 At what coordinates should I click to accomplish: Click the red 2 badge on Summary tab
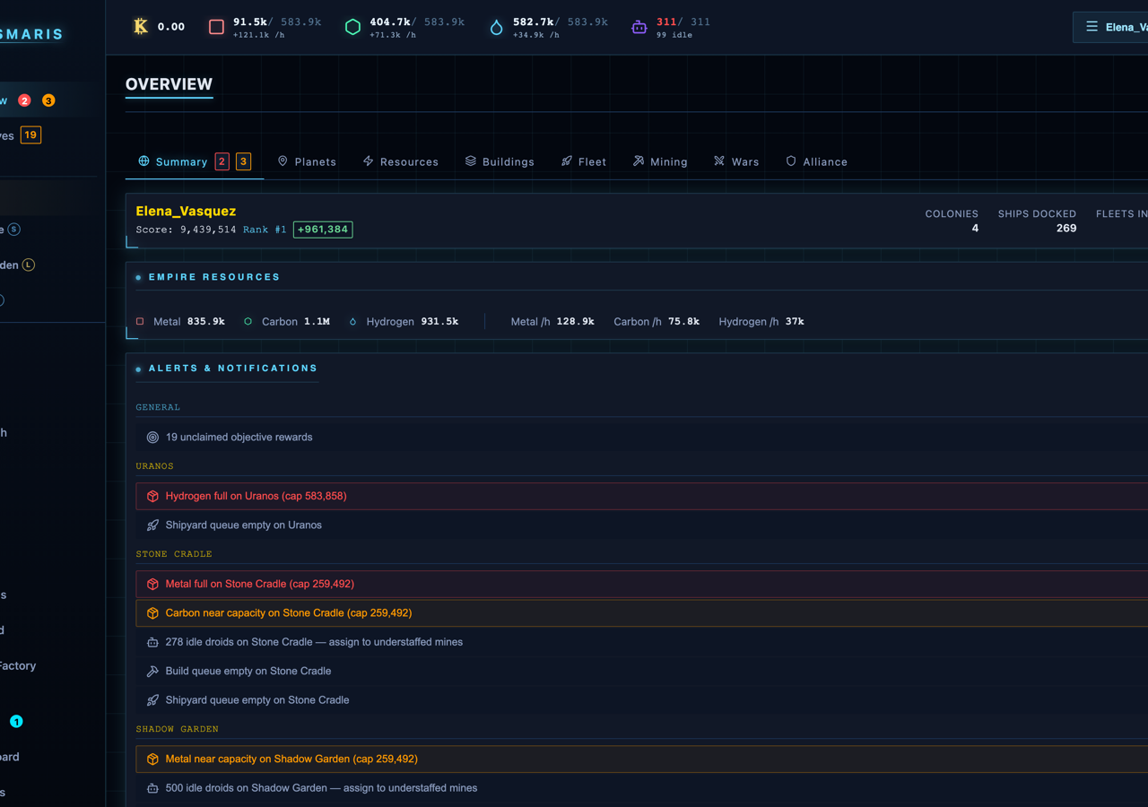click(222, 161)
